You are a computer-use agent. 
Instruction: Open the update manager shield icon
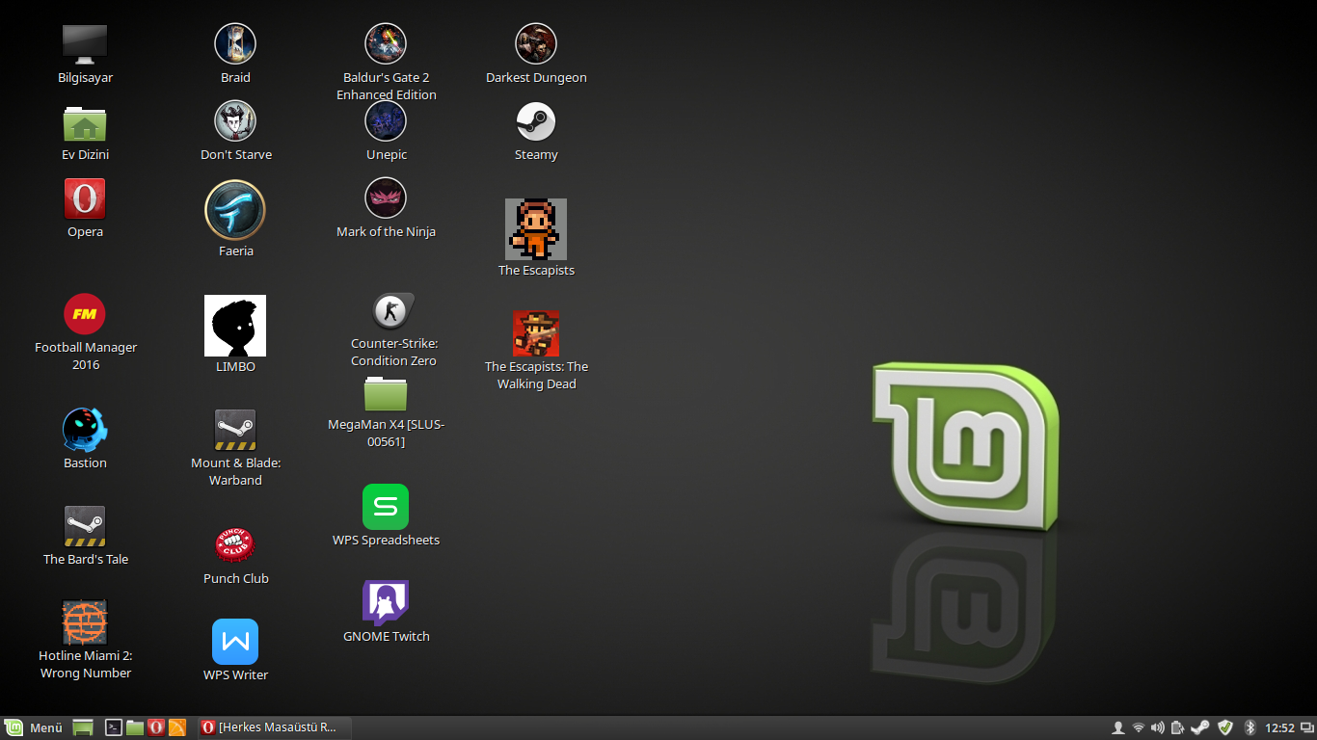coord(1225,727)
